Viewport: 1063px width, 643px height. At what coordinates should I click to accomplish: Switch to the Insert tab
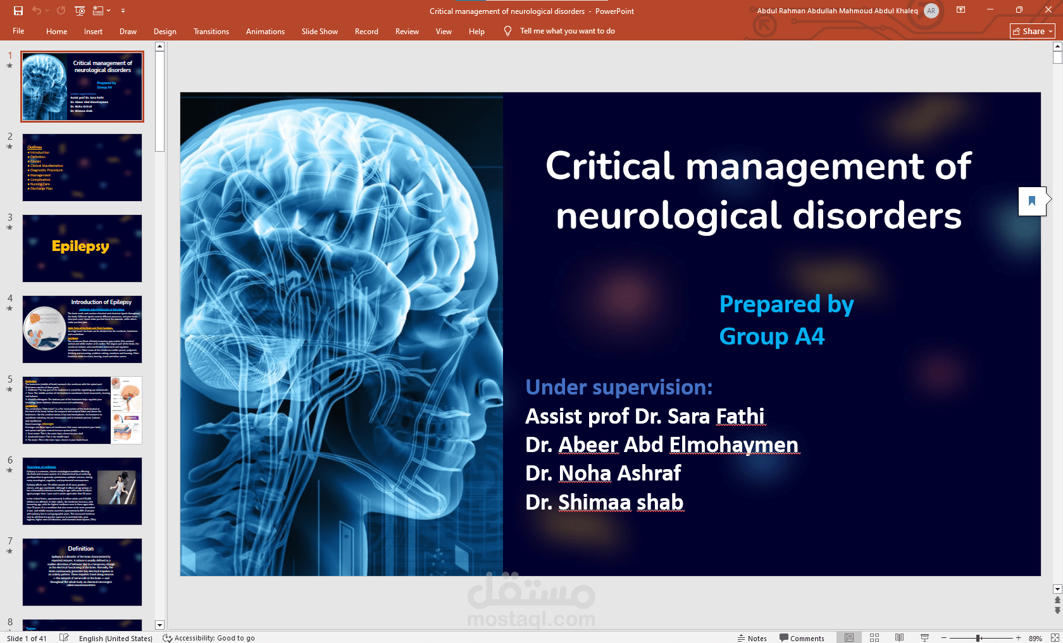coord(93,31)
